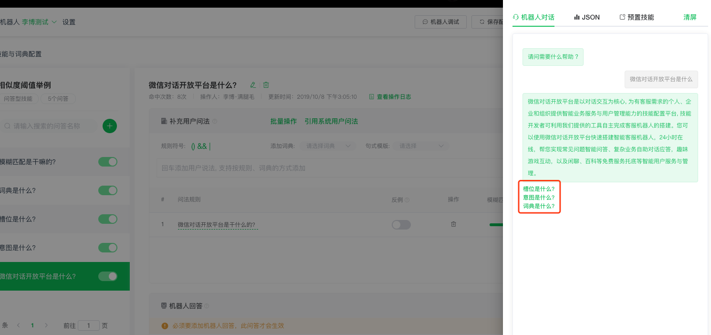The image size is (711, 335).
Task: Click the search magnifier icon in Q&A search
Action: (x=8, y=126)
